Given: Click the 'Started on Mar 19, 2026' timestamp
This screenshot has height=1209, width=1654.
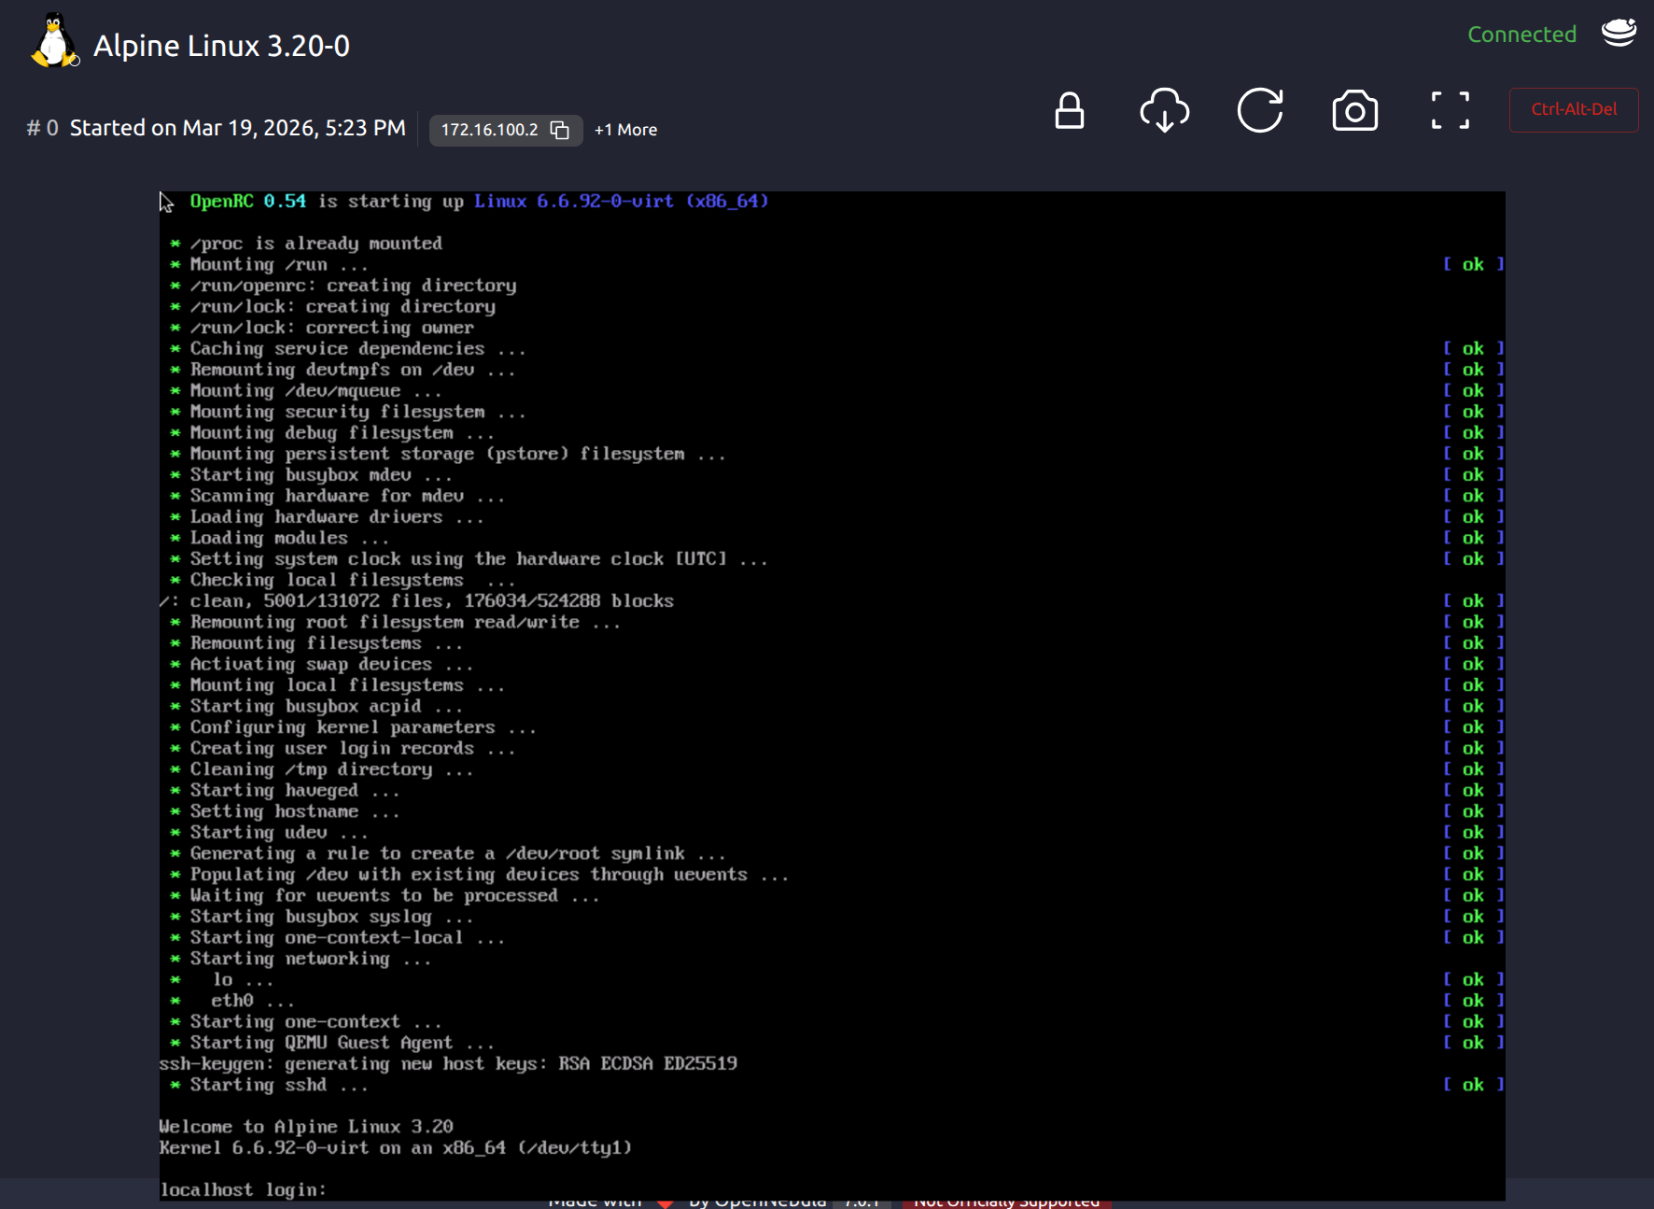Looking at the screenshot, I should click(x=237, y=128).
